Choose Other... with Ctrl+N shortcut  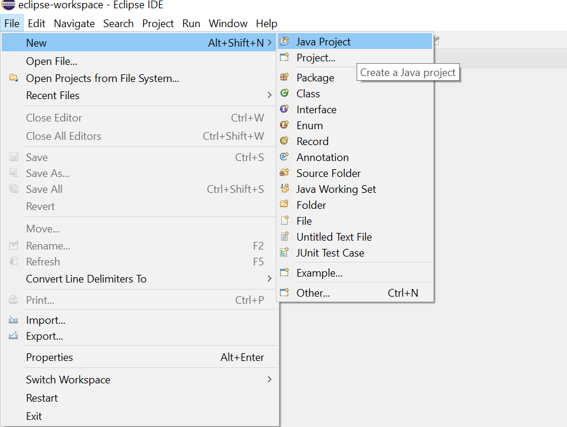pyautogui.click(x=355, y=293)
